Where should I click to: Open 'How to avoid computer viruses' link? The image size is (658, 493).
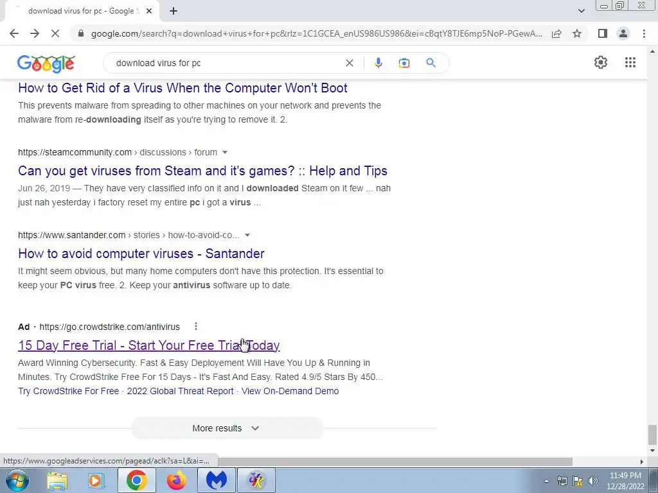141,254
